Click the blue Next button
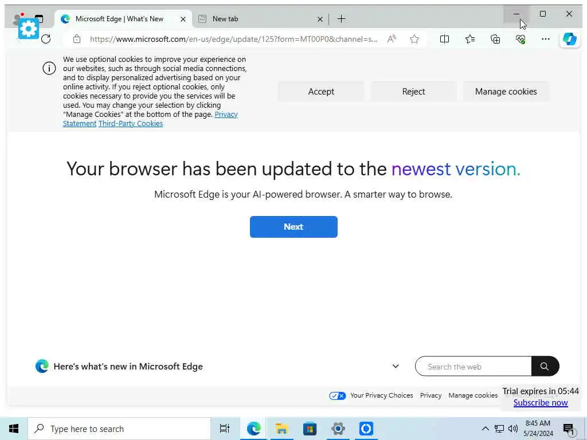 point(293,227)
